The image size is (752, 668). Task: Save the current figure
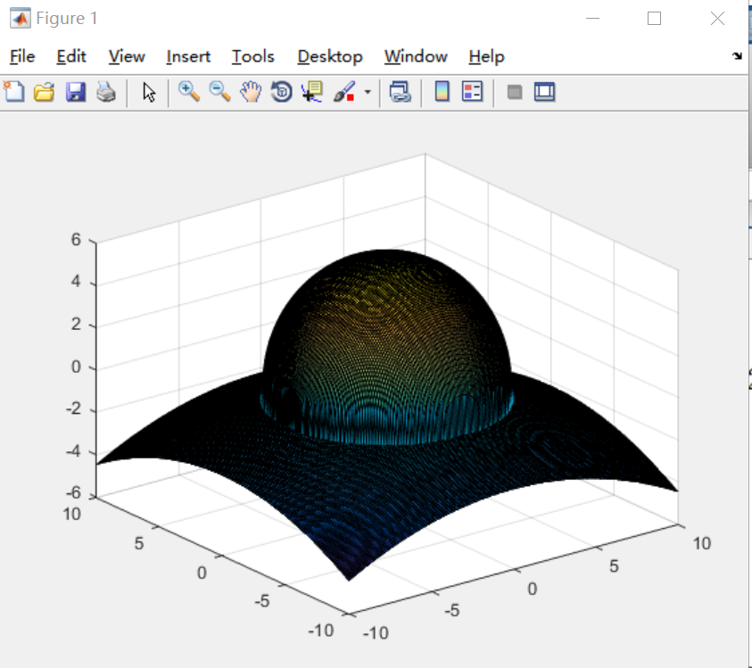point(74,91)
